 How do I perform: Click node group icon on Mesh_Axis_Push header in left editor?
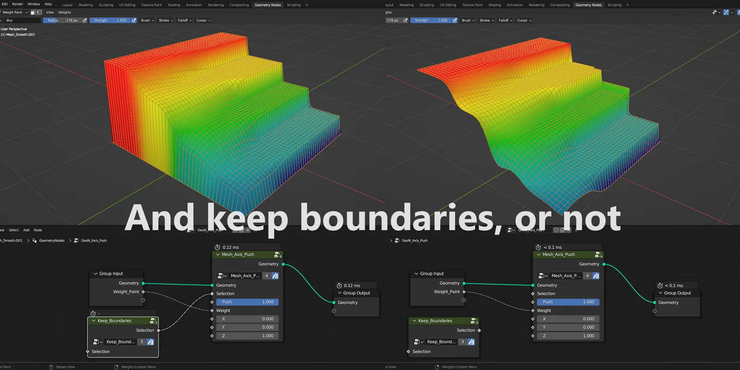(x=277, y=255)
